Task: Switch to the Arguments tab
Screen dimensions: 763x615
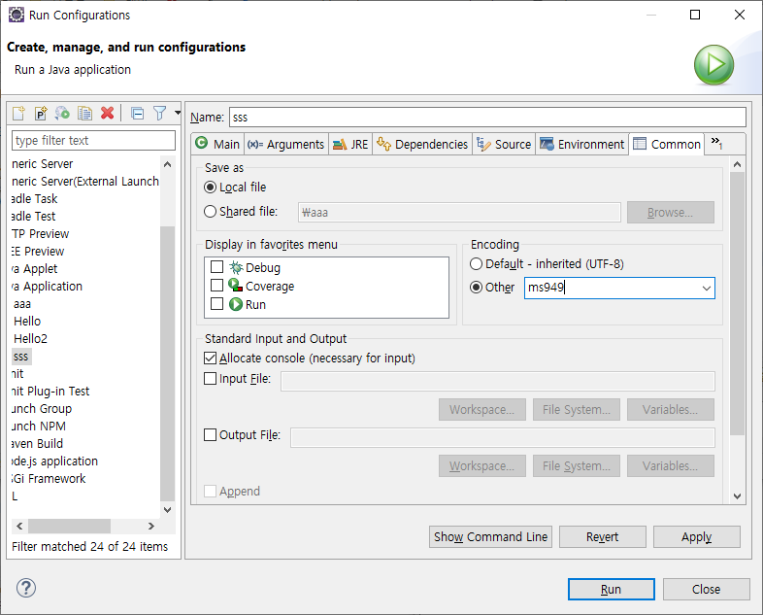Action: [x=285, y=144]
